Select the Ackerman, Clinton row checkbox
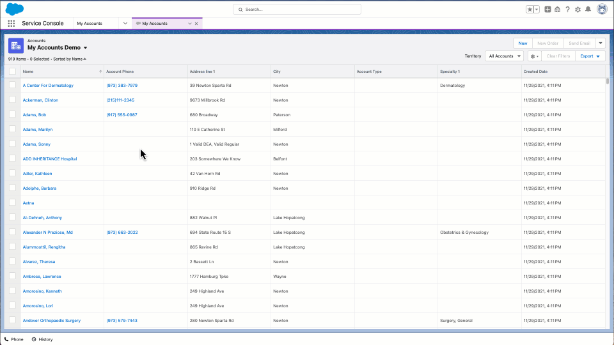Image resolution: width=614 pixels, height=345 pixels. 12,100
